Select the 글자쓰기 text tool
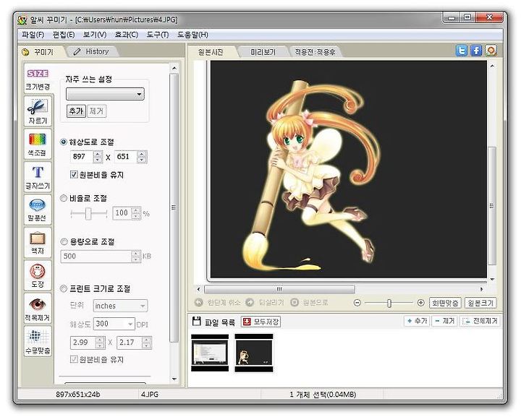Image resolution: width=521 pixels, height=417 pixels. (x=38, y=177)
